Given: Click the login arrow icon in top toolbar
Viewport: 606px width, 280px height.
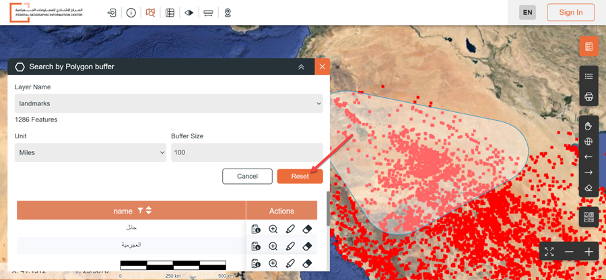Looking at the screenshot, I should click(x=112, y=13).
